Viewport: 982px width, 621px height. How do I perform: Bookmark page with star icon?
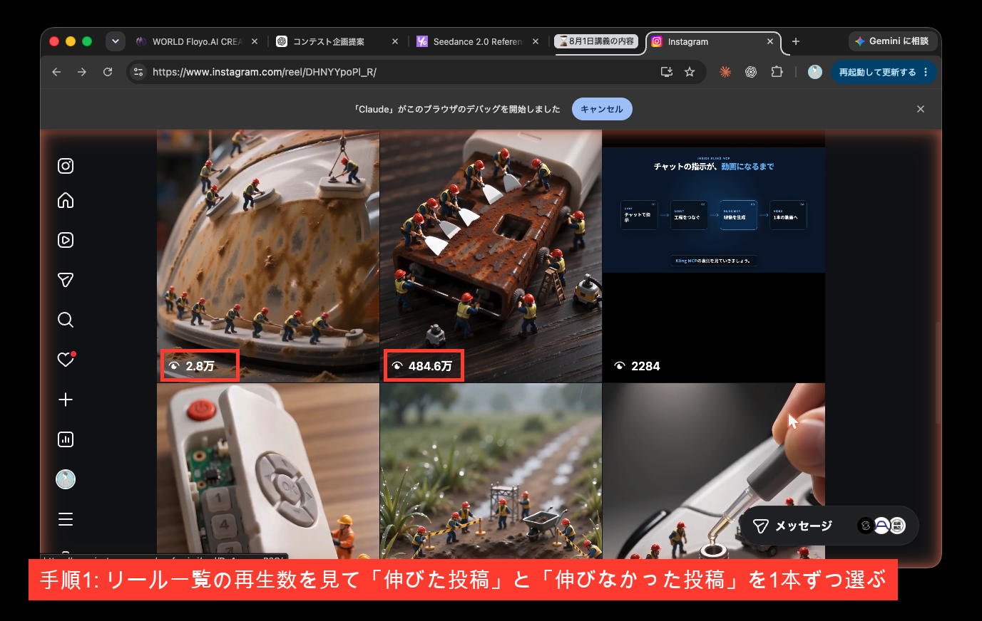coord(690,72)
